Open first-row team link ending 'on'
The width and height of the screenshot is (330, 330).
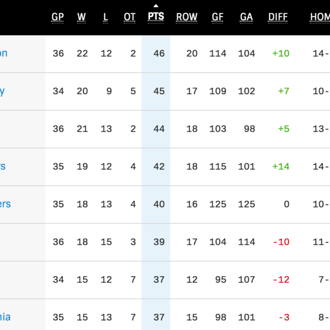pyautogui.click(x=4, y=53)
